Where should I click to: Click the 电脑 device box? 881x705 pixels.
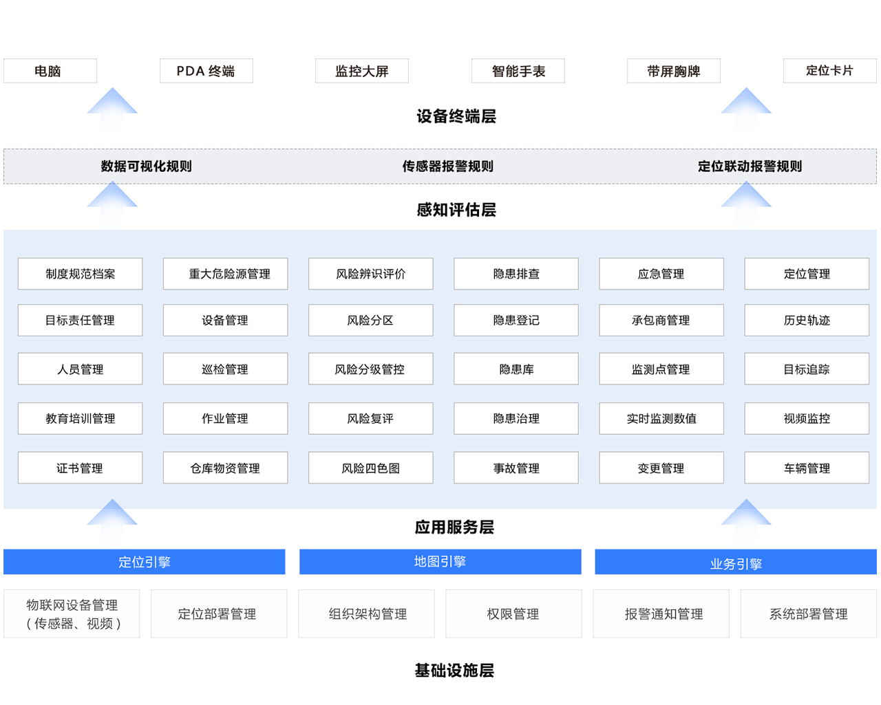(x=50, y=71)
